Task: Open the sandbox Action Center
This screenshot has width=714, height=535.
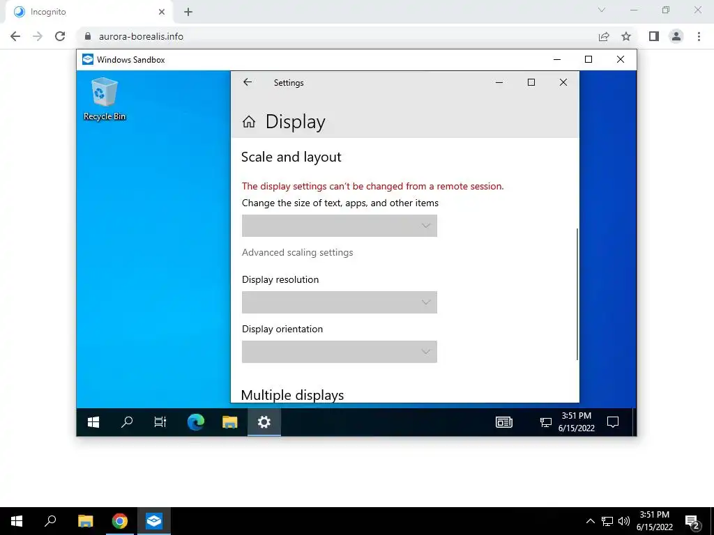Action: tap(613, 422)
